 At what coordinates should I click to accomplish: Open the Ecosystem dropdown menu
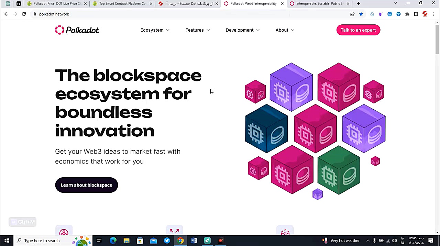click(x=155, y=30)
